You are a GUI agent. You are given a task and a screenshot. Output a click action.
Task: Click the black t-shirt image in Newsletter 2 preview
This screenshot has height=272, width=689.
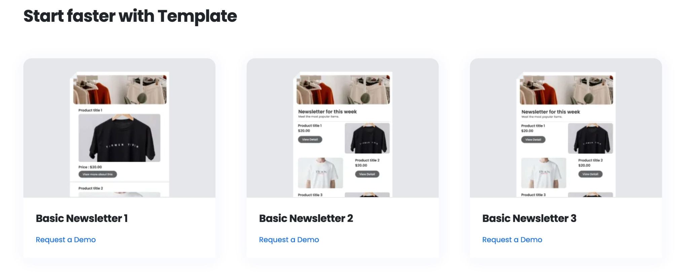click(367, 138)
